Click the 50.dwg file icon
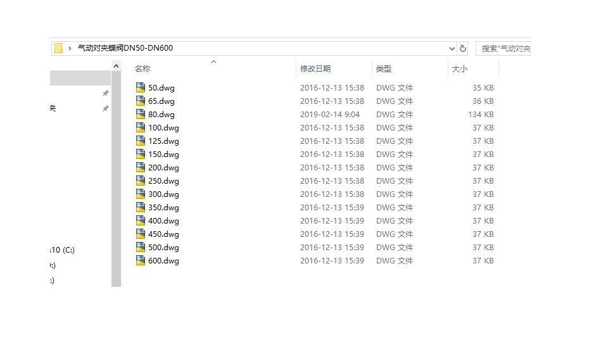The height and width of the screenshot is (342, 608). 141,87
